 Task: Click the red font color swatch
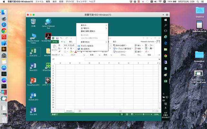coord(76,52)
